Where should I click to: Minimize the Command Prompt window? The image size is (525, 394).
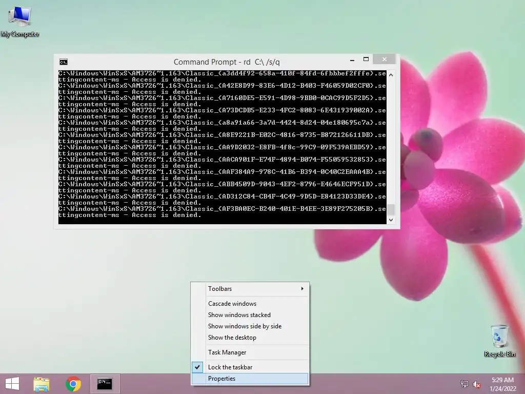[352, 60]
